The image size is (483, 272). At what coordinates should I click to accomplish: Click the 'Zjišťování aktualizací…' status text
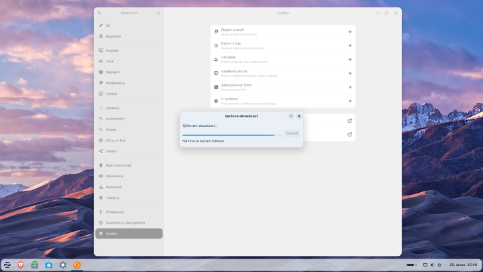(200, 126)
